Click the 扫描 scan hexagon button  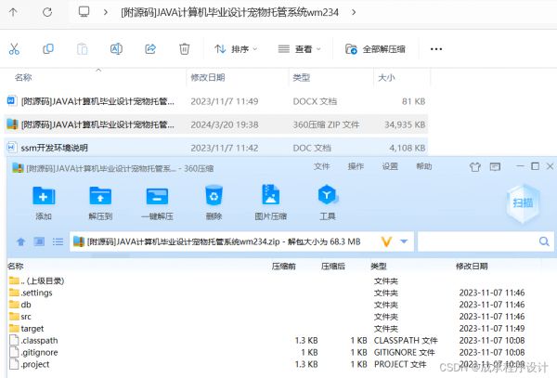click(523, 203)
